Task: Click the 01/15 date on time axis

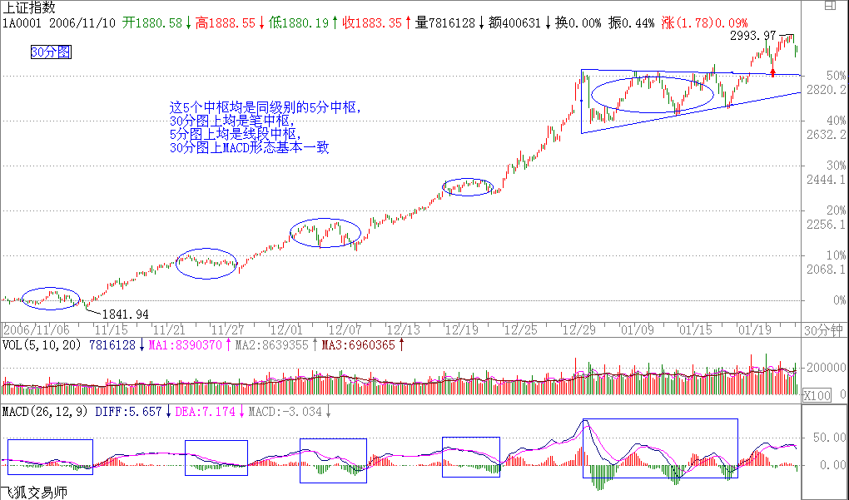Action: click(693, 329)
